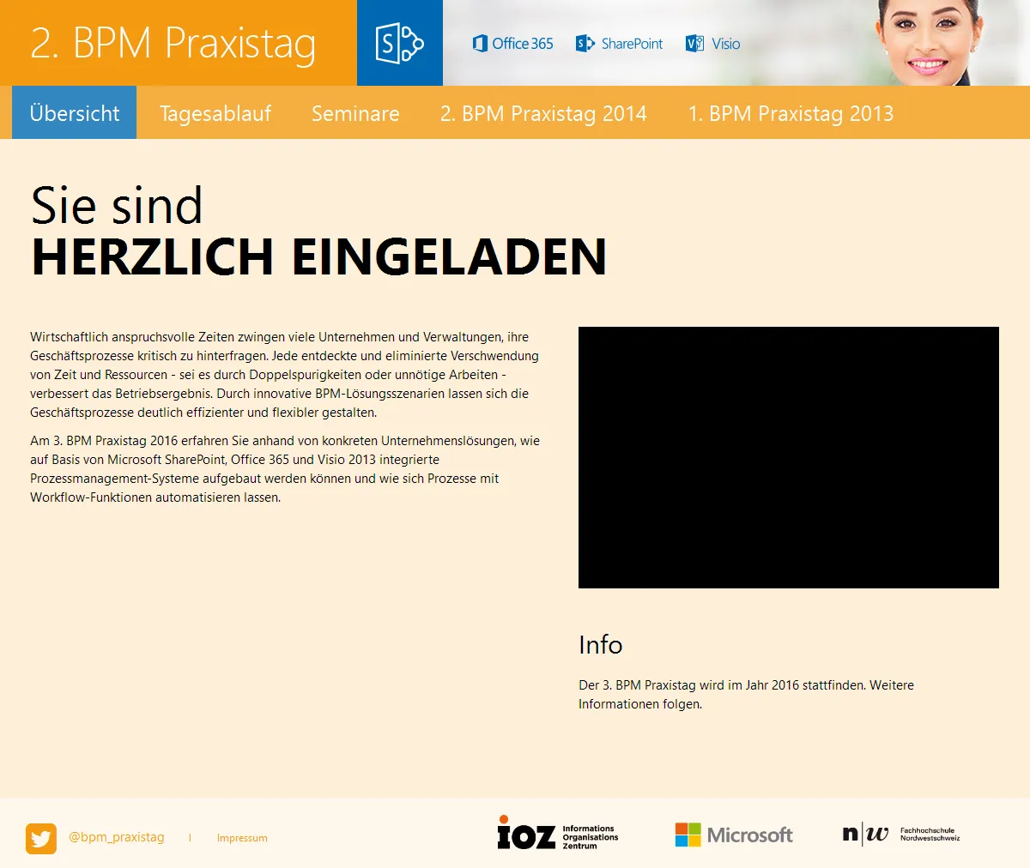Open the Seminare tab

point(355,113)
